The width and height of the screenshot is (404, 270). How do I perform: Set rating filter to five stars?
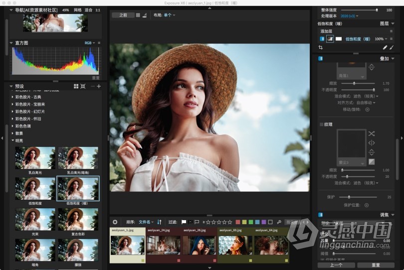[230, 222]
